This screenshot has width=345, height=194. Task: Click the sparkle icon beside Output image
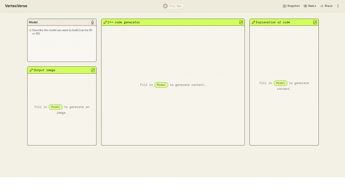pos(31,70)
